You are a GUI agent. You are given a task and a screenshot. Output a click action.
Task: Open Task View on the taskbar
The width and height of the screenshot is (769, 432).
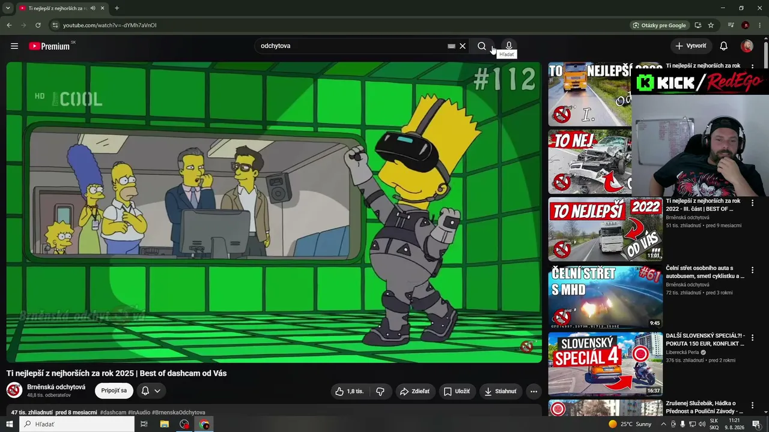pyautogui.click(x=144, y=424)
